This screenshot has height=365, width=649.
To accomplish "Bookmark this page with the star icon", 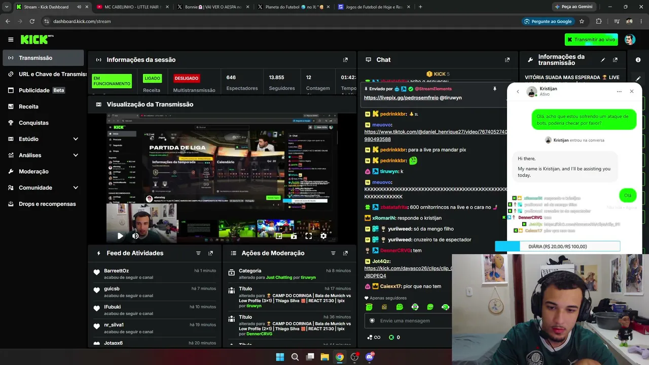I will 582,21.
